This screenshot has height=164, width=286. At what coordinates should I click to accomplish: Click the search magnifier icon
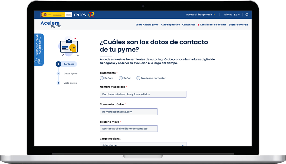click(247, 15)
